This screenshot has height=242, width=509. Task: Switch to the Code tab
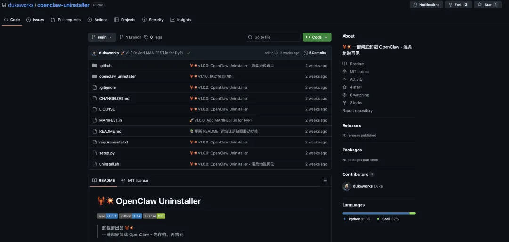12,20
